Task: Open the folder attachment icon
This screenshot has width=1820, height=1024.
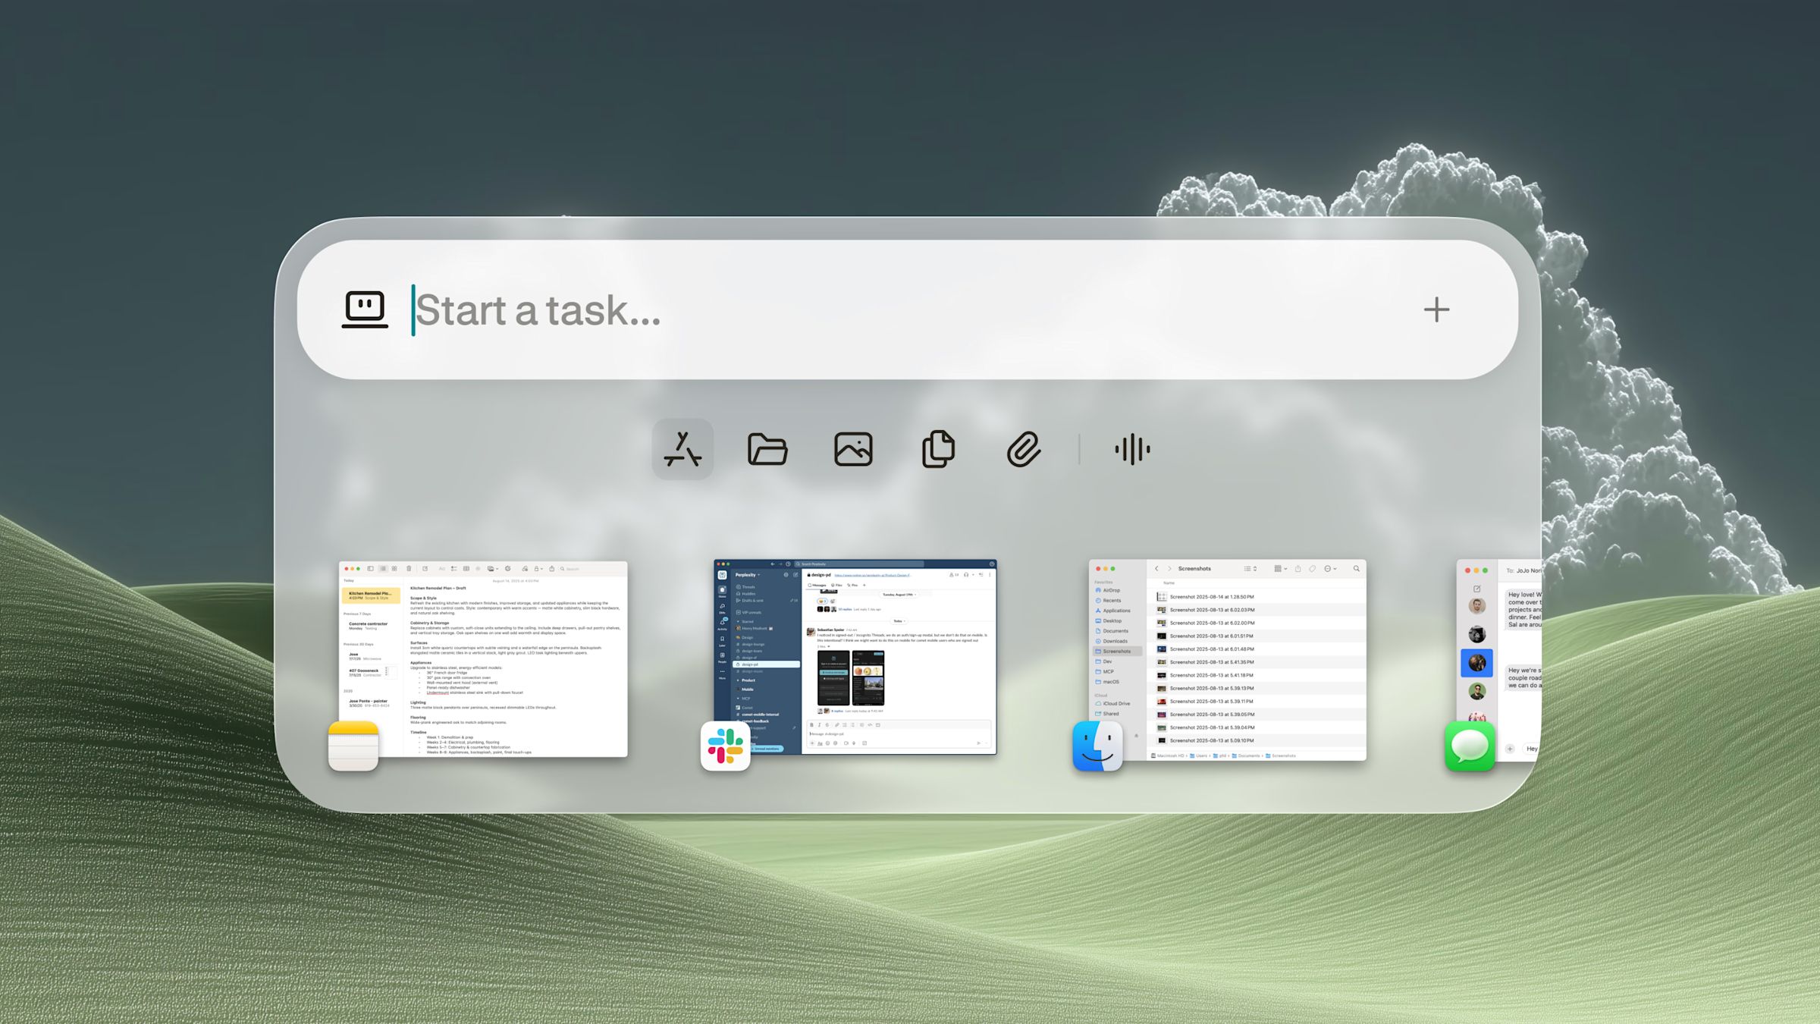Action: 768,448
